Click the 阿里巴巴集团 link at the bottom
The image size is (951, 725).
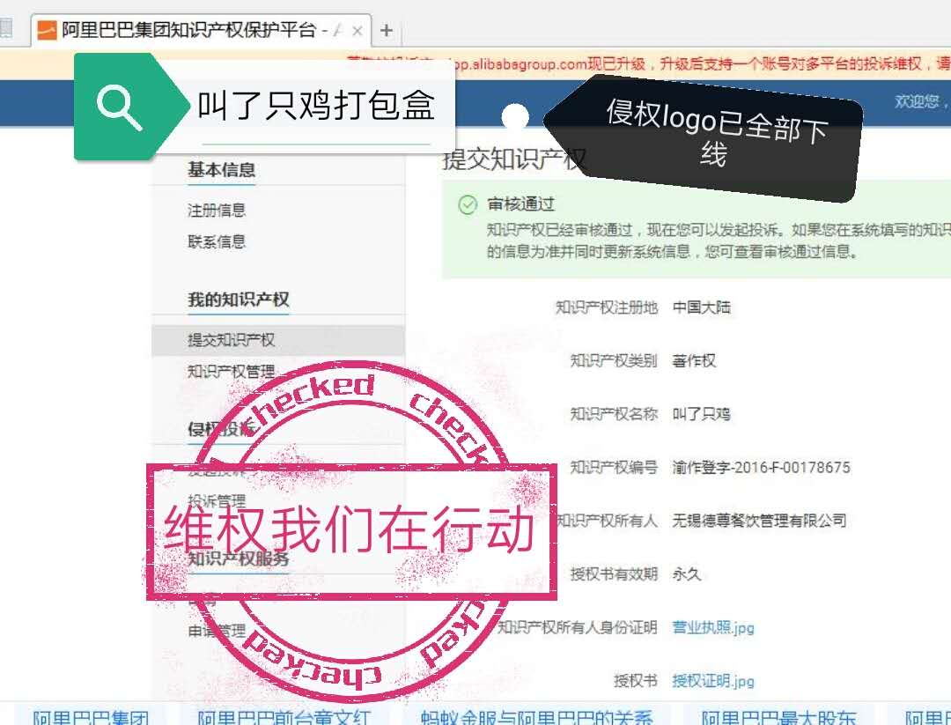point(91,716)
